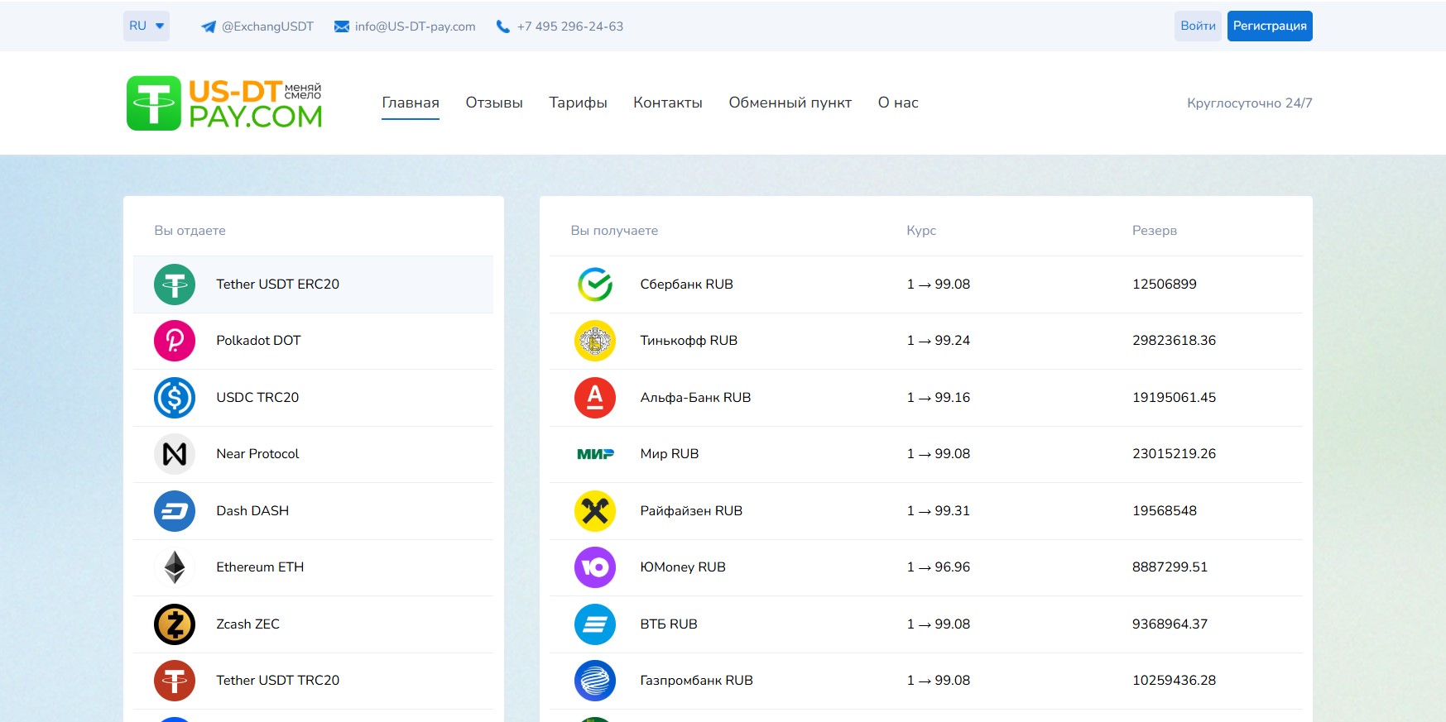
Task: Choose the ВТБ blue logo icon
Action: [x=595, y=624]
